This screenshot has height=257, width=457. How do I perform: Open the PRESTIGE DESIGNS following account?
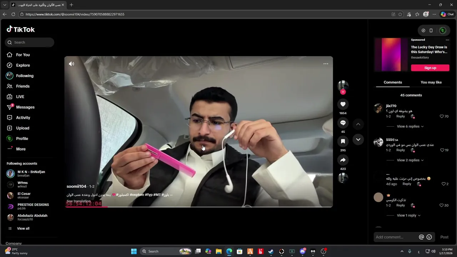click(29, 207)
